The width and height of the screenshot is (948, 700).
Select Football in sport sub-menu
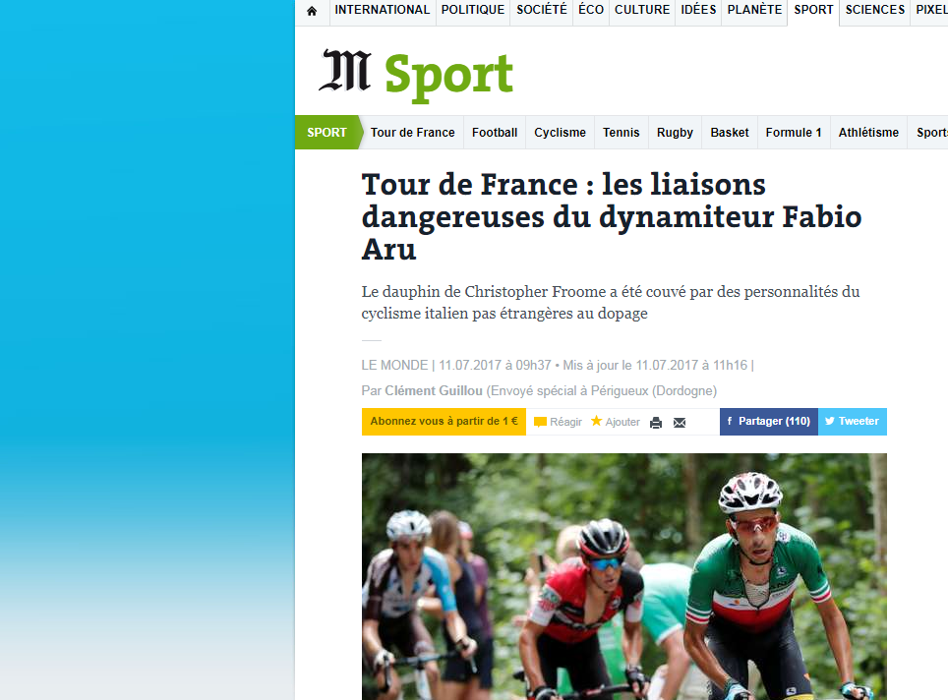pyautogui.click(x=495, y=133)
